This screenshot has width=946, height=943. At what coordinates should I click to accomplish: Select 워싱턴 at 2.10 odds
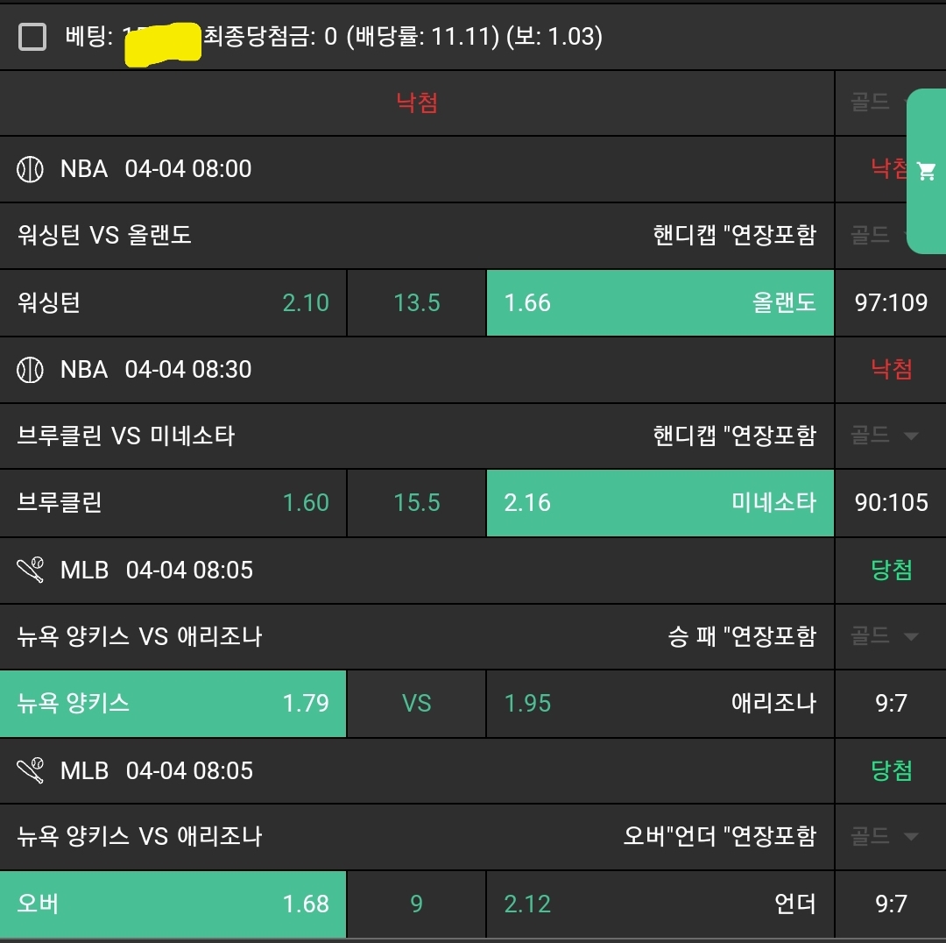coord(173,303)
